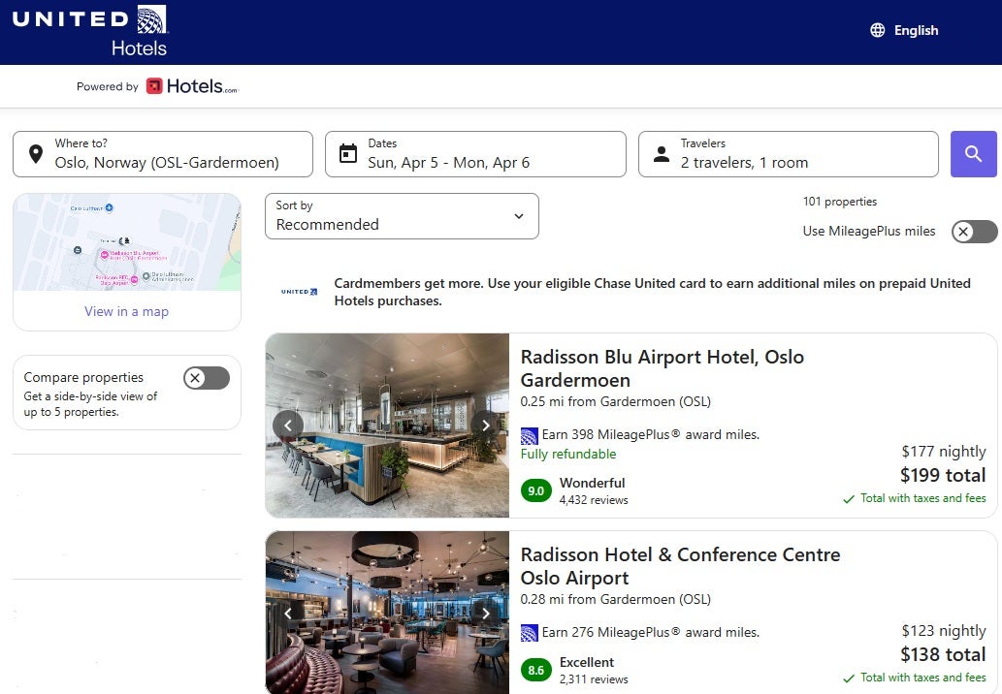The height and width of the screenshot is (694, 1002).
Task: Click the travelers person icon
Action: click(x=662, y=153)
